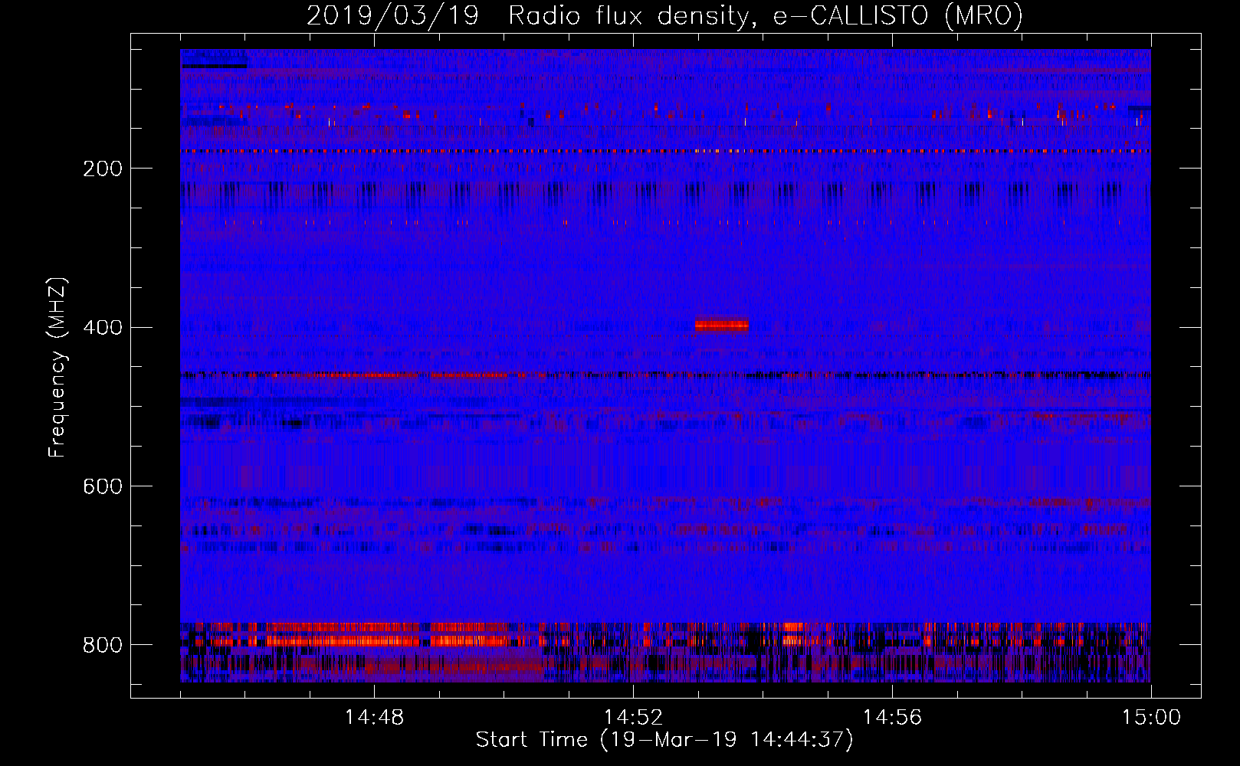Click the "Start Time (19-Mar-19 14:44:37)" label
The width and height of the screenshot is (1240, 766).
tap(664, 740)
